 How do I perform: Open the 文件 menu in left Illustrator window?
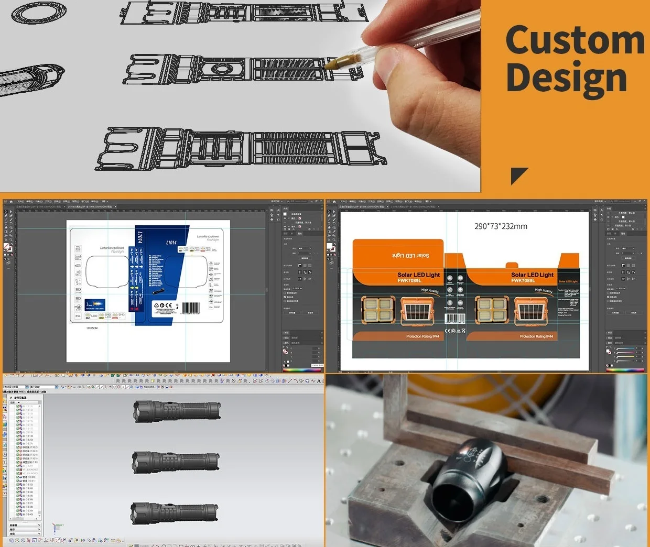[x=20, y=202]
